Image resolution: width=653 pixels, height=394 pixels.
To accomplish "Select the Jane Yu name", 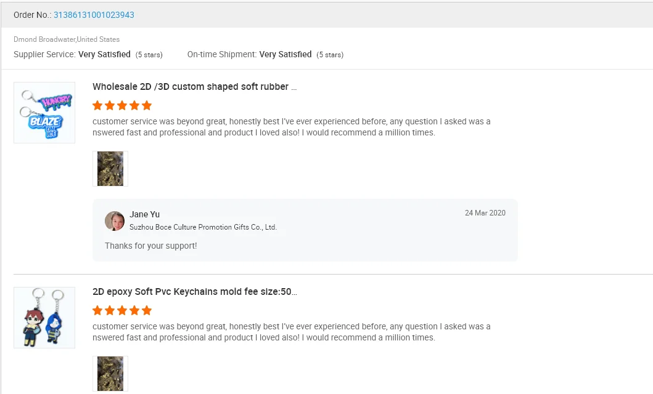I will pos(144,214).
